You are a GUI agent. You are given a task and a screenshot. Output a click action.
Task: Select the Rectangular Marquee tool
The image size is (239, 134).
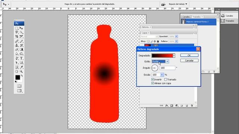[16, 28]
